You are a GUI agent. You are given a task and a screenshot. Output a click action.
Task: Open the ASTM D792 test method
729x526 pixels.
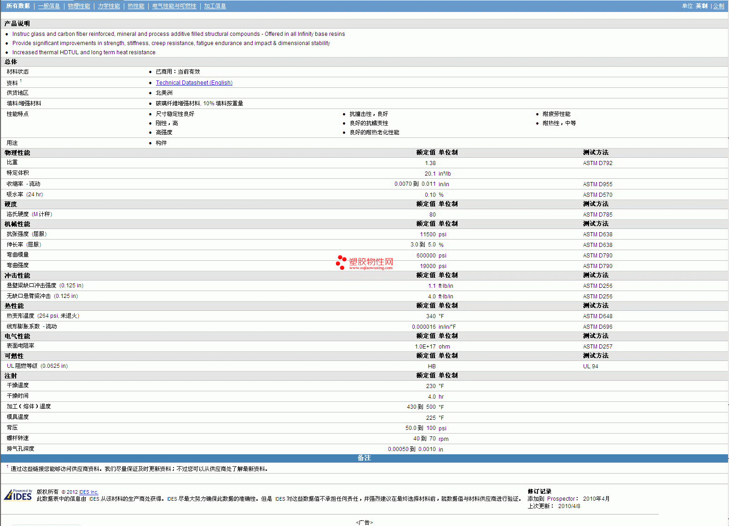597,163
